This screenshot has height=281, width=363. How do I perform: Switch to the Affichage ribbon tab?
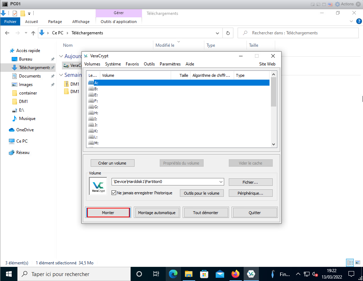point(81,22)
